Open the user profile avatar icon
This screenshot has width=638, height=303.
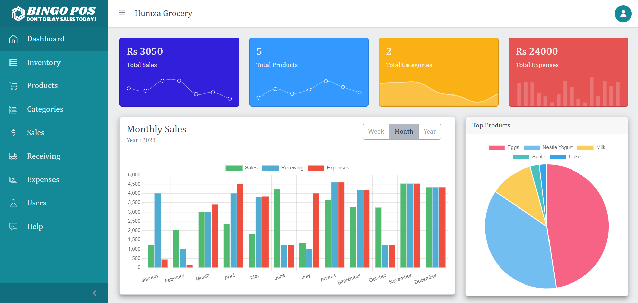click(x=623, y=14)
